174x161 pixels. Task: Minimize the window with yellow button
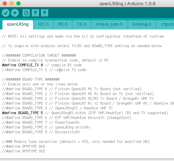pyautogui.click(x=12, y=3)
